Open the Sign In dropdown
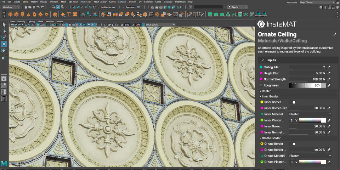The width and height of the screenshot is (340, 170). [237, 7]
